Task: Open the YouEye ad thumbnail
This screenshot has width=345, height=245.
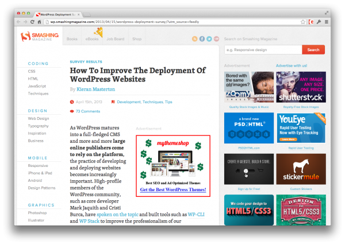Action: [301, 128]
